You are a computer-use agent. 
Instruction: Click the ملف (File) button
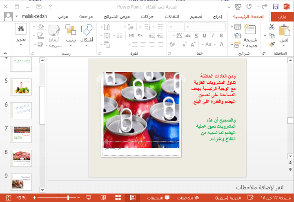(x=282, y=17)
